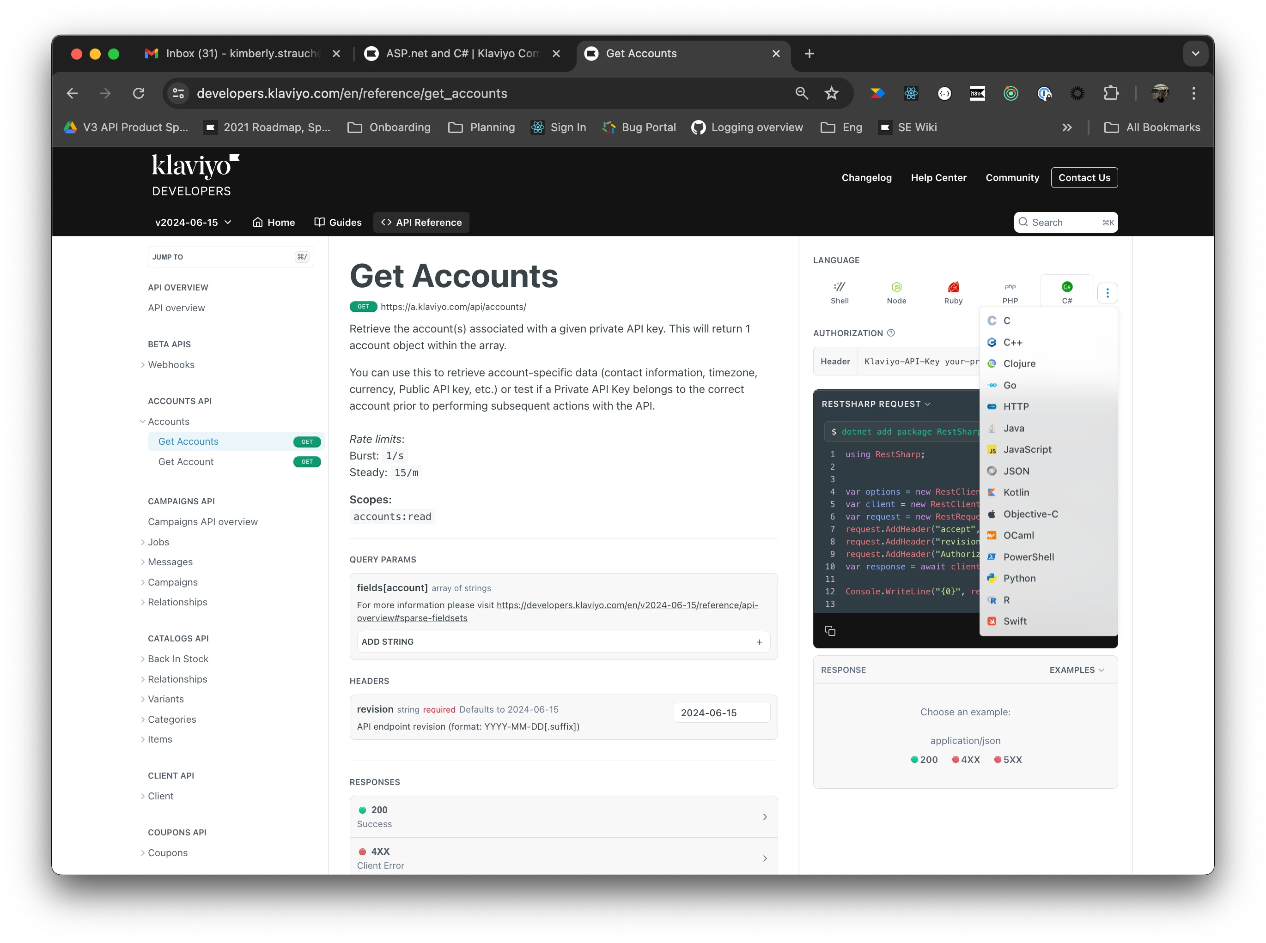1266x943 pixels.
Task: Open the RestSharp Request dropdown
Action: click(876, 404)
